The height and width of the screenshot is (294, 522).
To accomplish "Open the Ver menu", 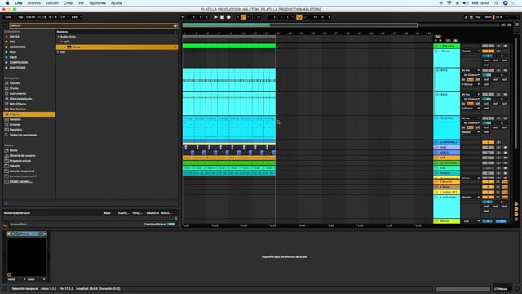I will click(x=81, y=3).
